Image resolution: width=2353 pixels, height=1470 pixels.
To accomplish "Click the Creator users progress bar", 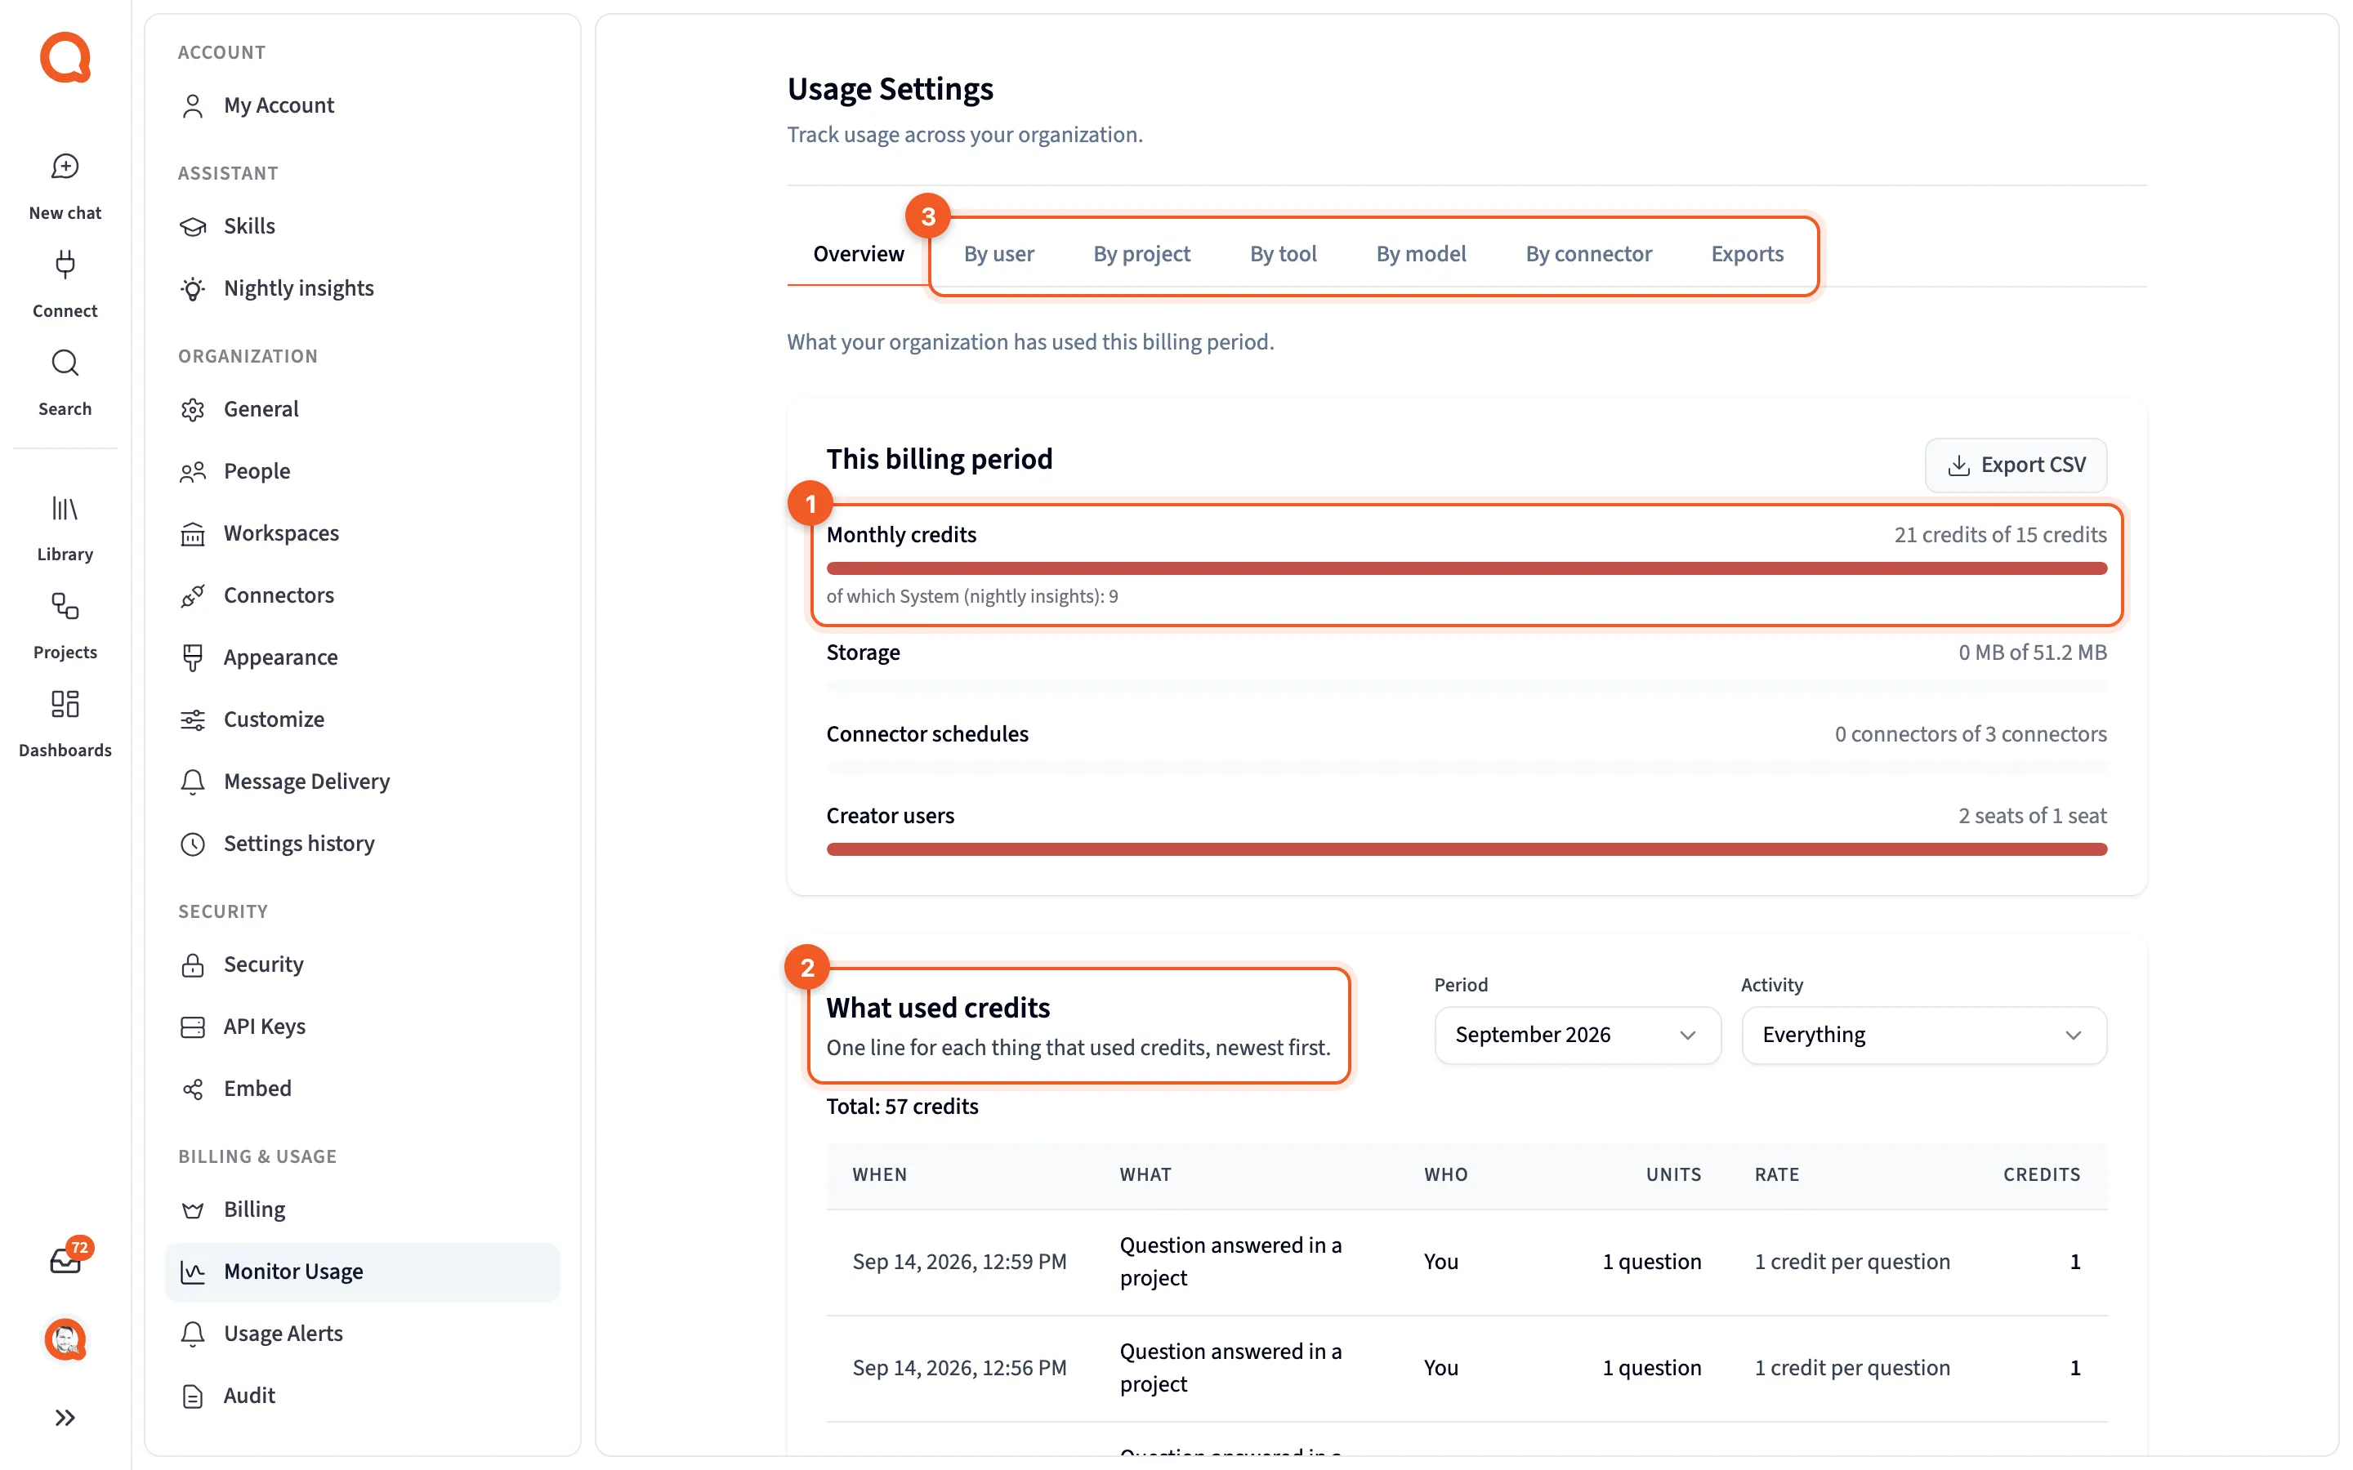I will (1467, 849).
